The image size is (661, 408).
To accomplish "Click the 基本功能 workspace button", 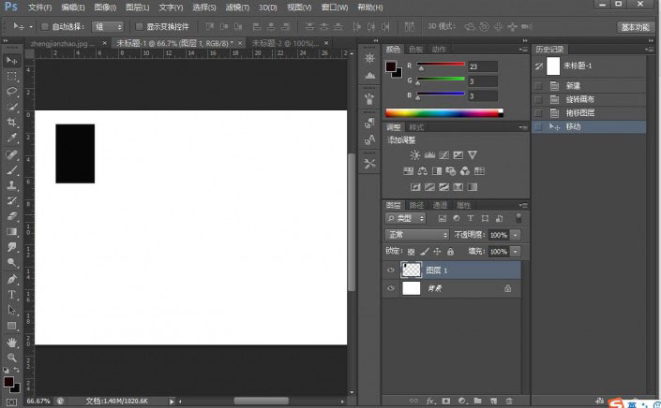I will 635,27.
